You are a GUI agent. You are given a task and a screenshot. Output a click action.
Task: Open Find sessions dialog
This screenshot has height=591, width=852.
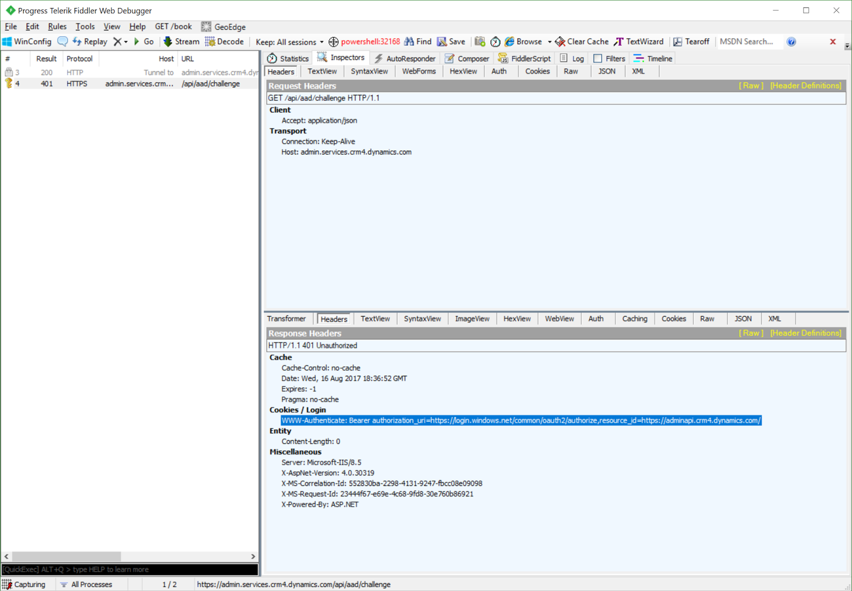(418, 42)
